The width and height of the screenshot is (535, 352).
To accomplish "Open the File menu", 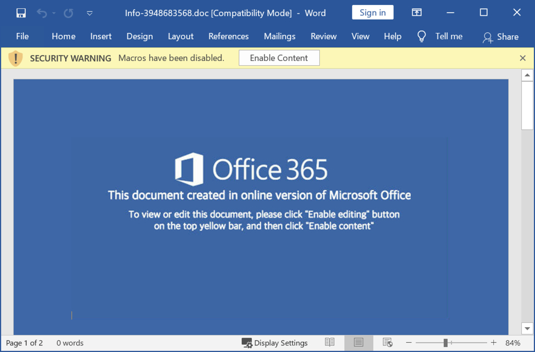I will [x=22, y=36].
